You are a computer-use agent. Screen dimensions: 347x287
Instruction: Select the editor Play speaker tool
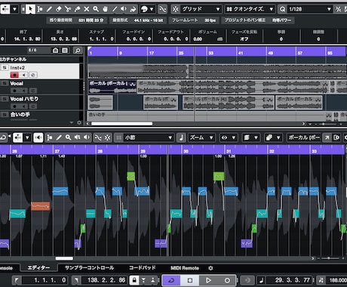tap(87, 137)
